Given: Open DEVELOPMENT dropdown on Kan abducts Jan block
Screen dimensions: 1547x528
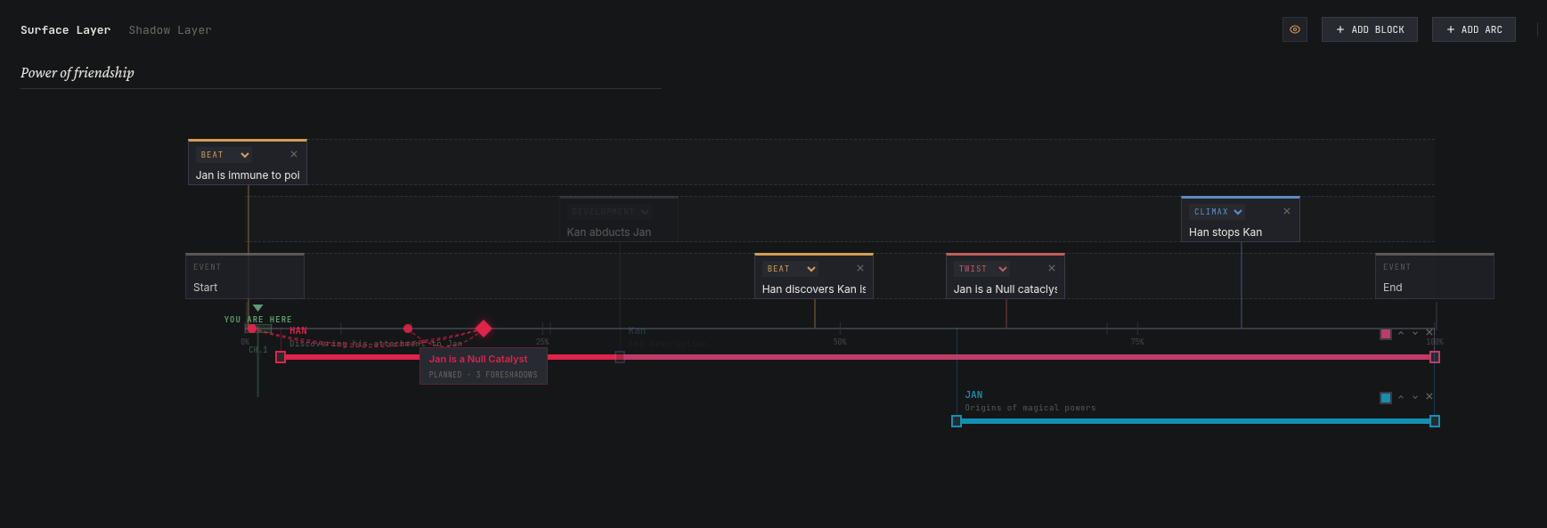Looking at the screenshot, I should (610, 212).
